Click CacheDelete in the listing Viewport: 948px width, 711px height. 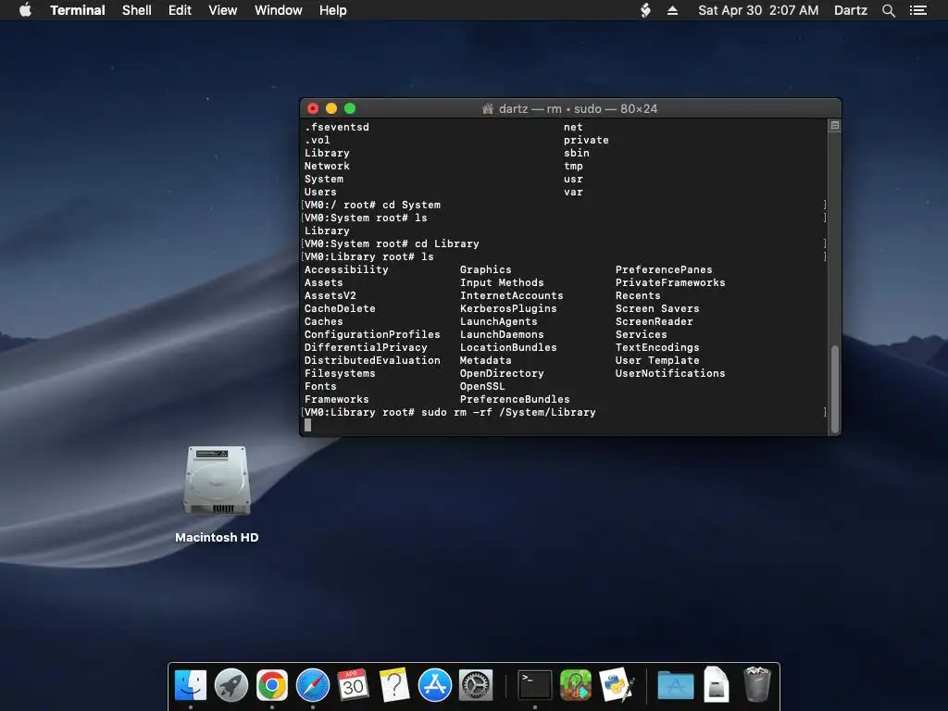click(x=340, y=308)
